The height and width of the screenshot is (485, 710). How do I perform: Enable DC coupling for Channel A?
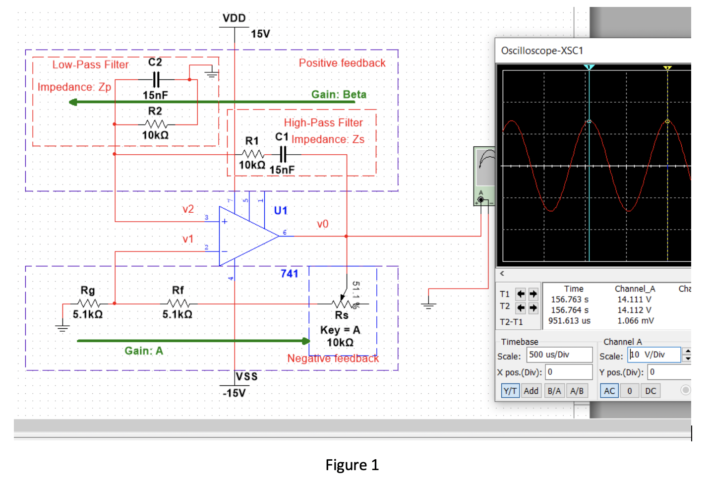coord(650,391)
